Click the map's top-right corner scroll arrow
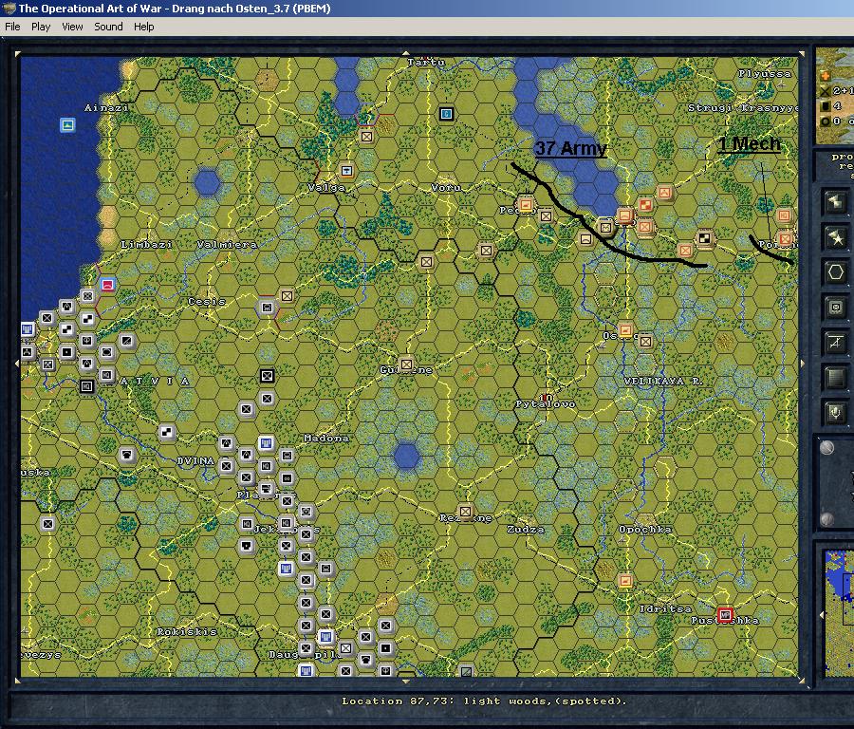Viewport: 854px width, 729px height. pos(802,54)
